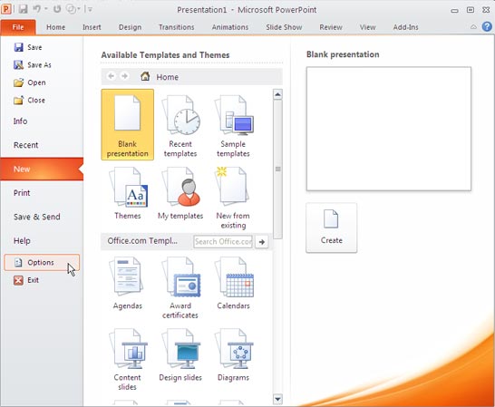Expand the Undo history dropdown arrow

click(45, 9)
